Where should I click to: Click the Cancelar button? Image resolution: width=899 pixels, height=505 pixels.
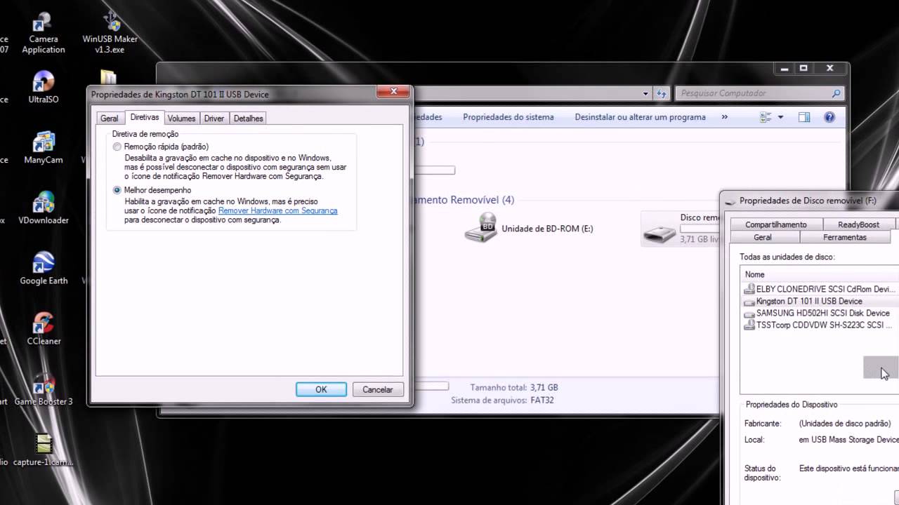(378, 389)
